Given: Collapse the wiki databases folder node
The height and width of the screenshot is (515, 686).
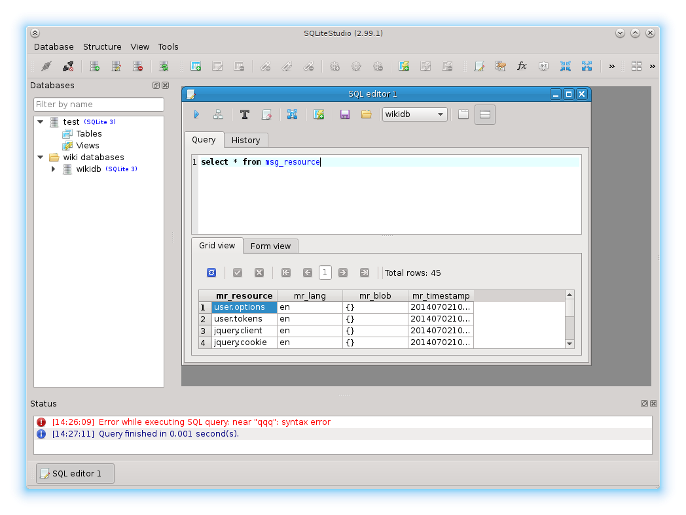Looking at the screenshot, I should tap(40, 158).
